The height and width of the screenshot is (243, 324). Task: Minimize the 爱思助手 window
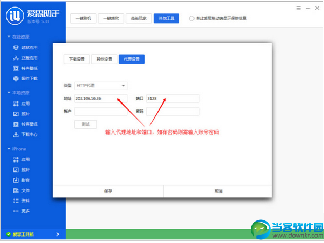(308, 8)
